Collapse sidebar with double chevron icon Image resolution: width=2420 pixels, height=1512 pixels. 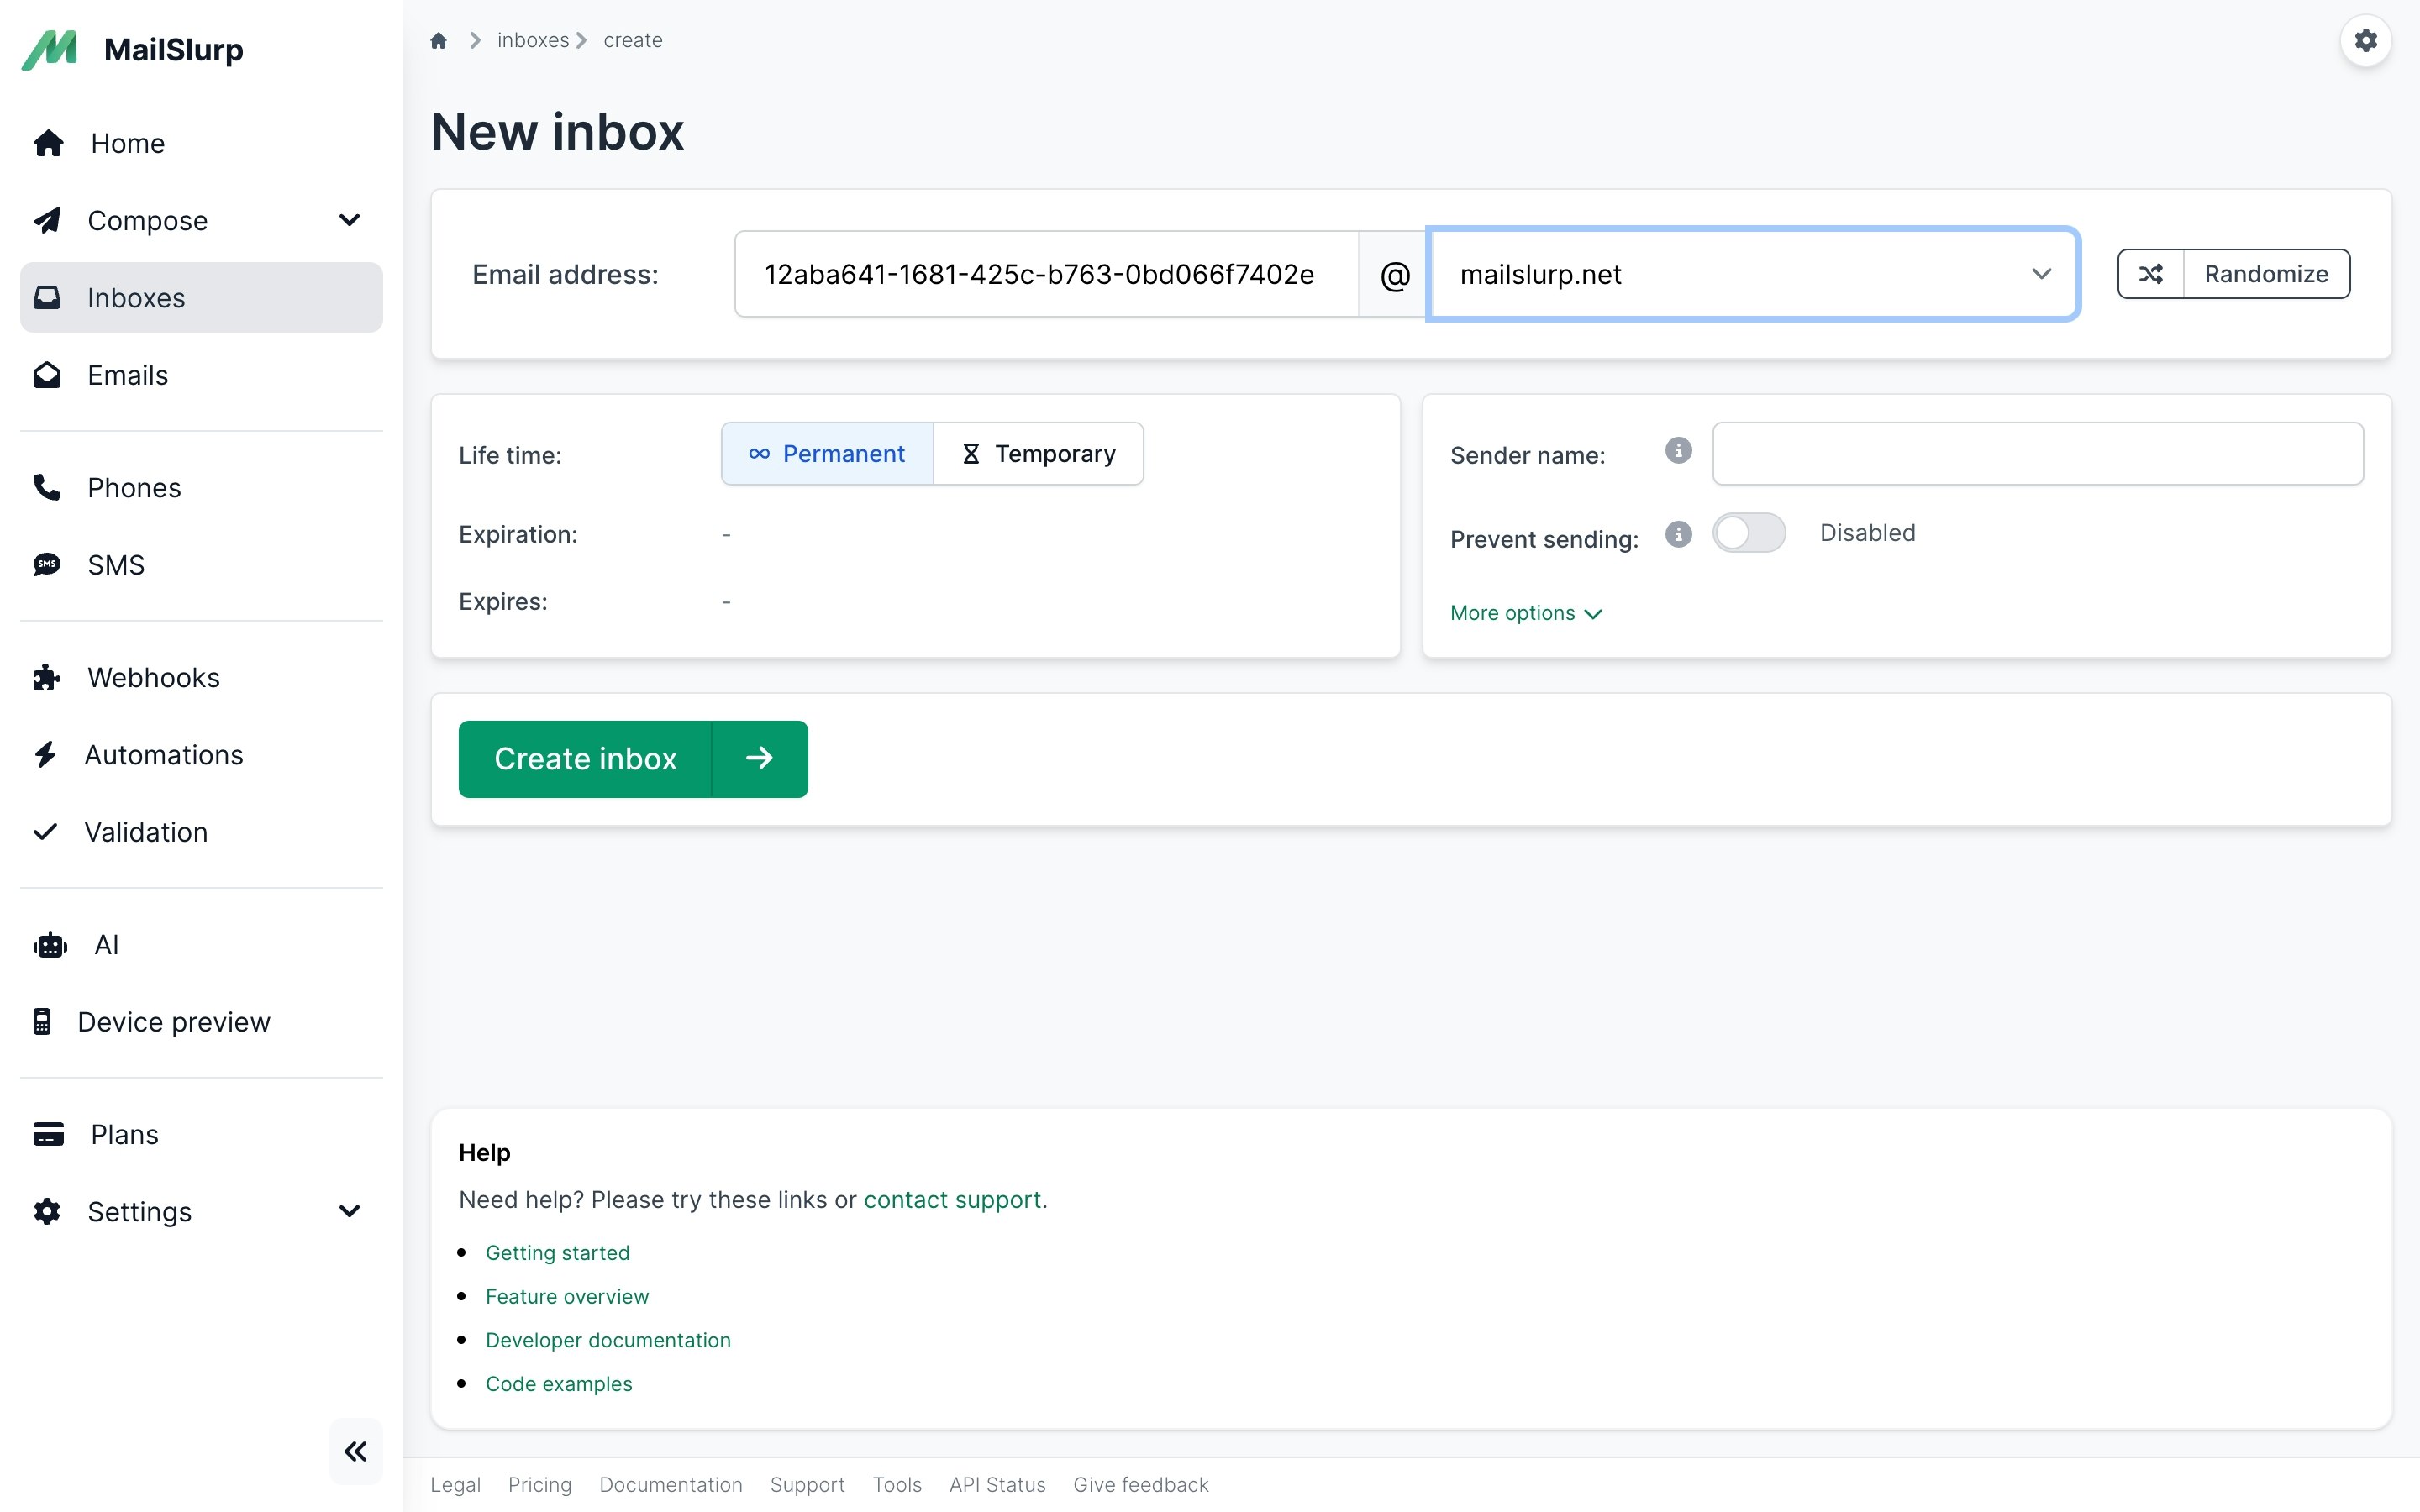pyautogui.click(x=355, y=1451)
